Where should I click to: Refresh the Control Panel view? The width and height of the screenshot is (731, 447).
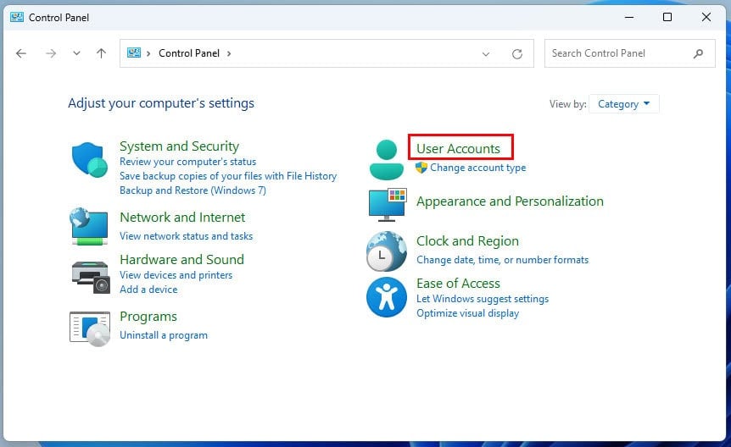517,54
